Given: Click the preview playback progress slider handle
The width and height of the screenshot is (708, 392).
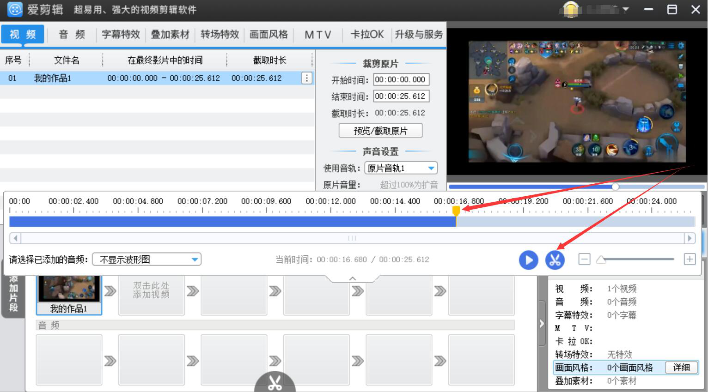Looking at the screenshot, I should [616, 187].
